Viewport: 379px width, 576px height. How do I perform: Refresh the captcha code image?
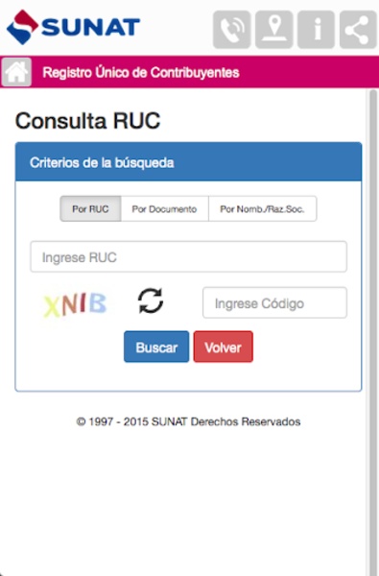click(x=151, y=300)
